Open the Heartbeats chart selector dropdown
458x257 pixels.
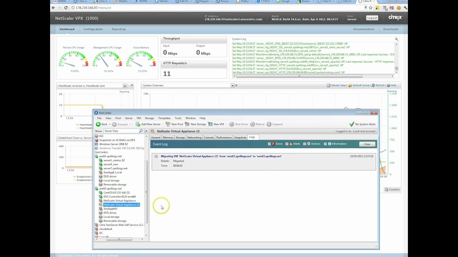[125, 86]
